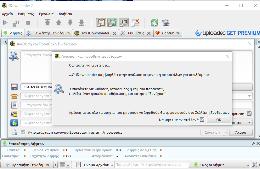Click OK in the info dialog
The height and width of the screenshot is (169, 260).
(218, 120)
